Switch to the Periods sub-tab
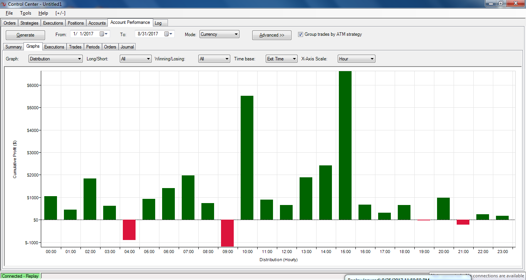The width and height of the screenshot is (526, 280). click(93, 47)
